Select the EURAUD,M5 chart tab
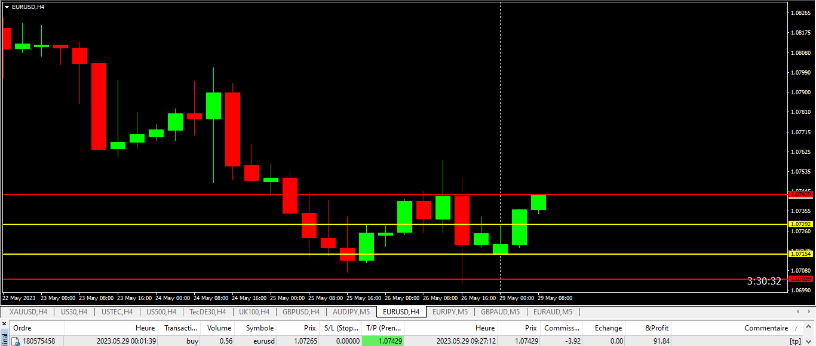This screenshot has width=816, height=346. point(553,311)
